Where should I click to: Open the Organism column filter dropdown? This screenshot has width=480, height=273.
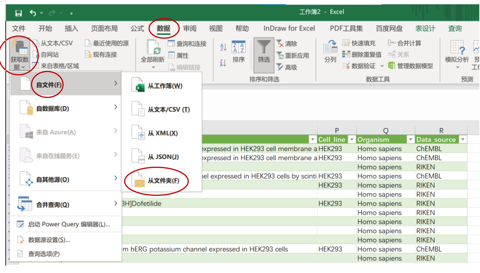point(411,140)
